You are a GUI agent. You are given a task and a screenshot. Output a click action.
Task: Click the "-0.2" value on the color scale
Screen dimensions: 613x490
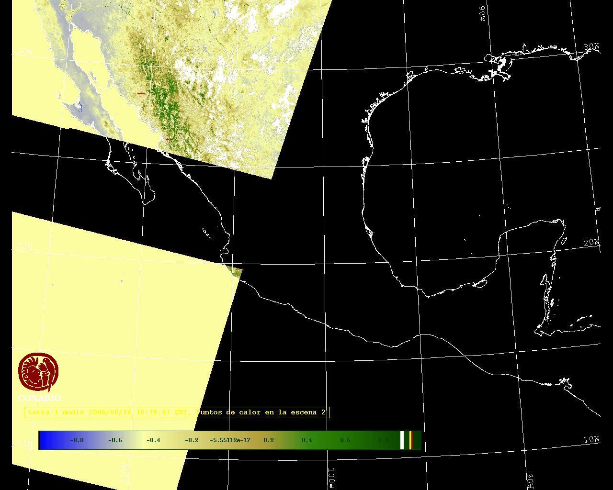pos(192,440)
